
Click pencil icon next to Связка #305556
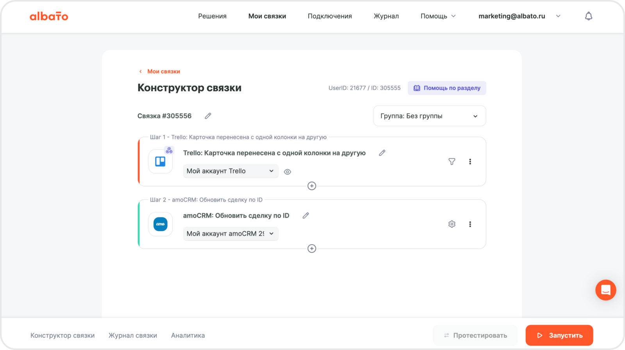208,116
